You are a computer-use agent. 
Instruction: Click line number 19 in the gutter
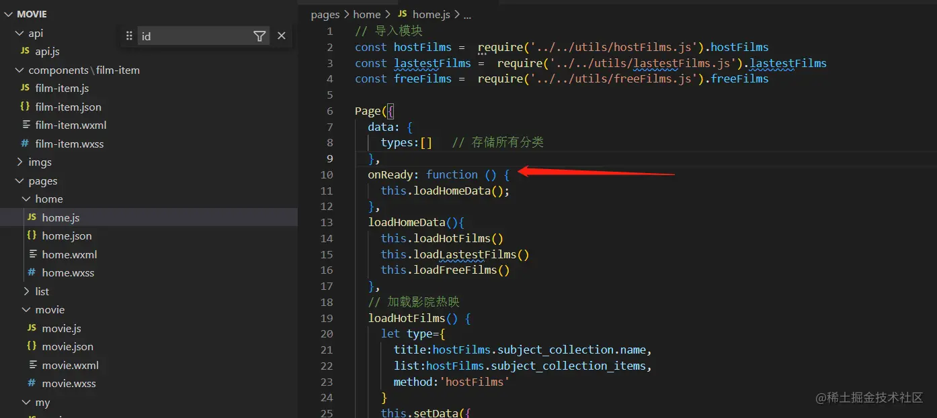(x=327, y=318)
